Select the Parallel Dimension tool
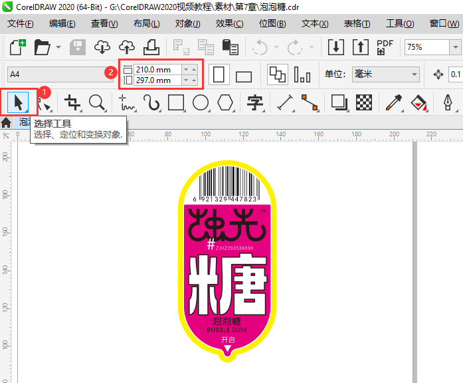The image size is (463, 383). coord(285,102)
